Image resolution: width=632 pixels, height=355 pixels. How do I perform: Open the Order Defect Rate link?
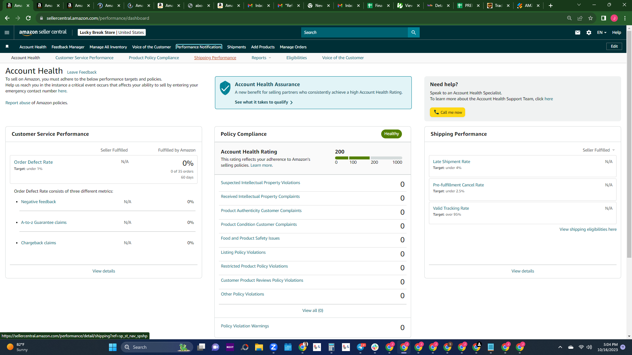point(33,162)
